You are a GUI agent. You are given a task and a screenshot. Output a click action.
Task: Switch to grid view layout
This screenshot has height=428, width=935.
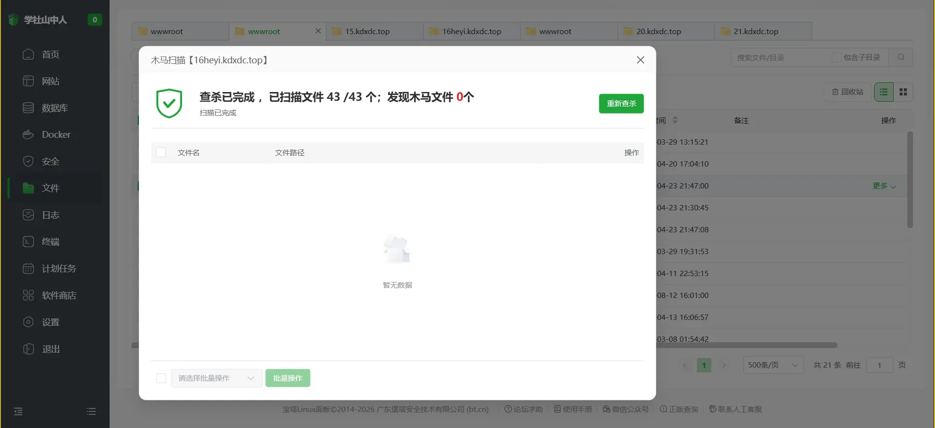[x=903, y=92]
